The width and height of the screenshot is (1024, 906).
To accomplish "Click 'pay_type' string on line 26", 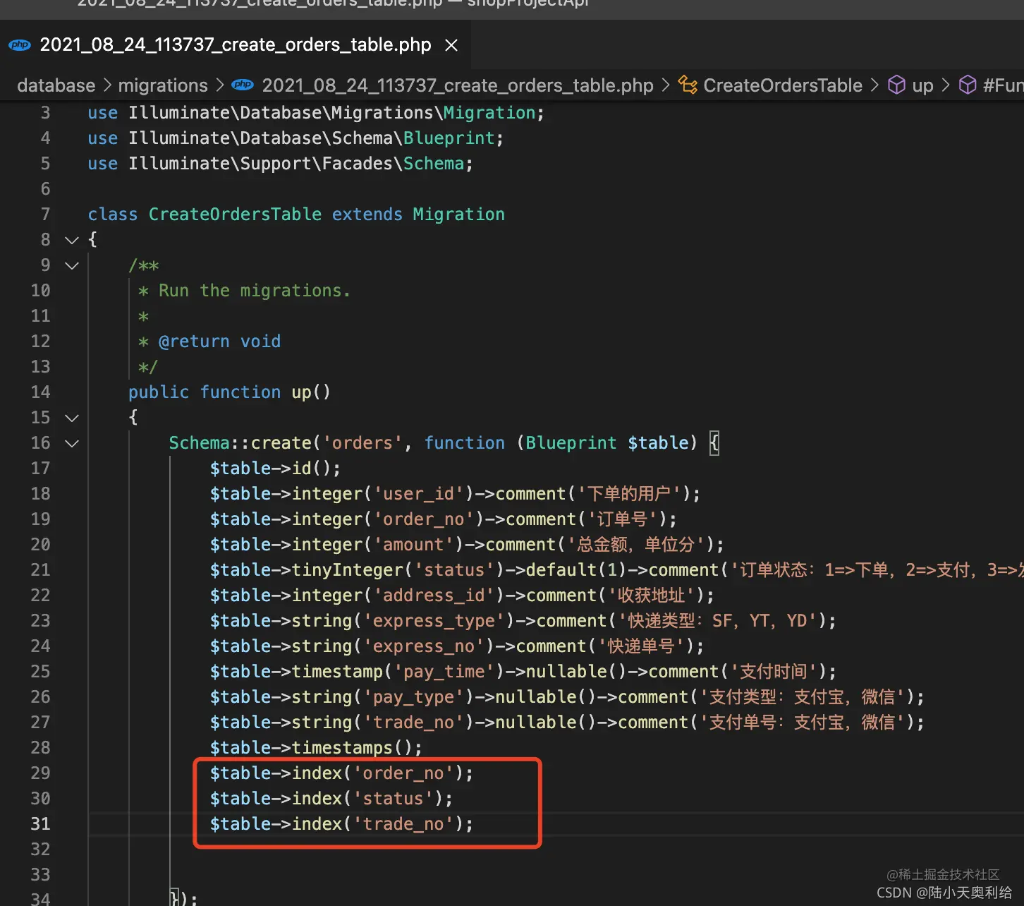I will 413,697.
